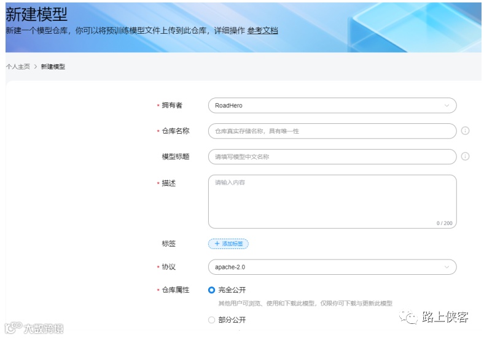Screen dimensions: 484x338
Task: Open the 协议 apache-2.0 dropdown
Action: (x=332, y=267)
